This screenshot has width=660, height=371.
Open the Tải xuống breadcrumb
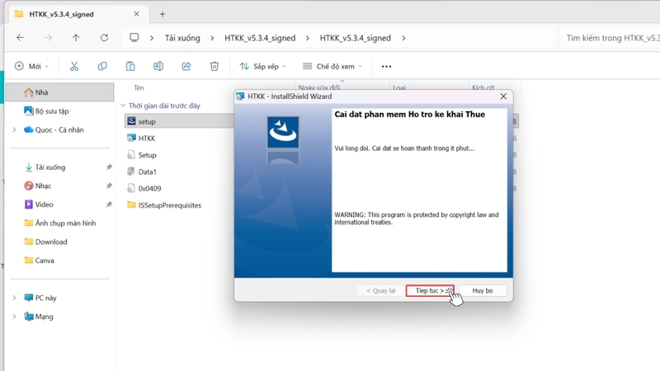[182, 38]
